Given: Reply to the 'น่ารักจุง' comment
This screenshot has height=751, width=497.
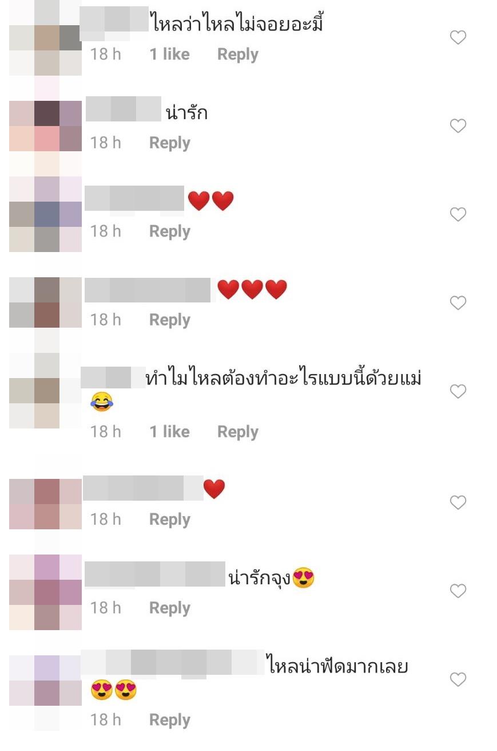Looking at the screenshot, I should click(x=170, y=608).
